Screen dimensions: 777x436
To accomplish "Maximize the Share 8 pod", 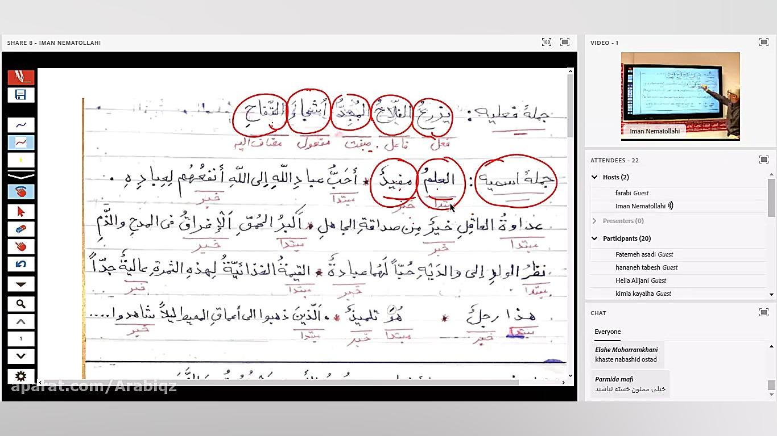I will click(565, 42).
